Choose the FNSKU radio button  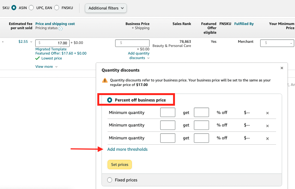click(x=56, y=8)
